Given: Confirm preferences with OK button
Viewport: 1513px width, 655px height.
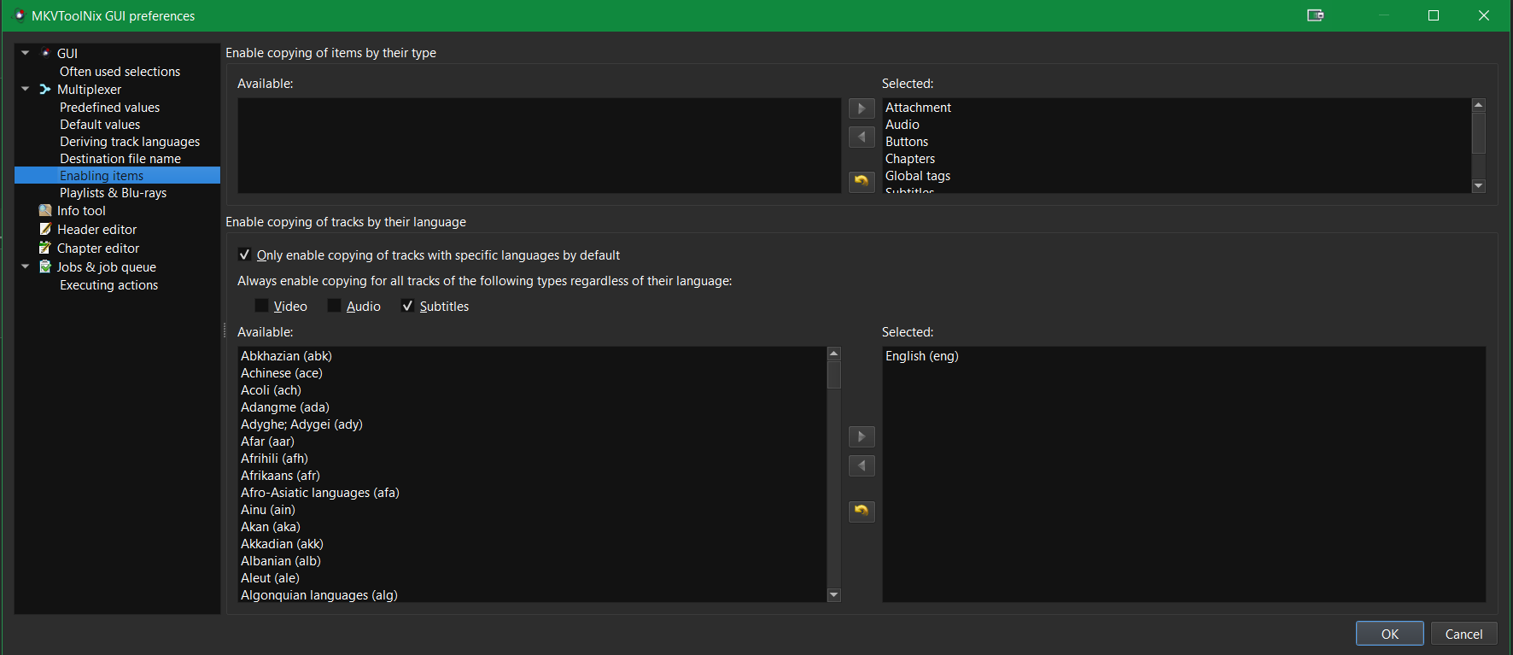Looking at the screenshot, I should coord(1389,634).
